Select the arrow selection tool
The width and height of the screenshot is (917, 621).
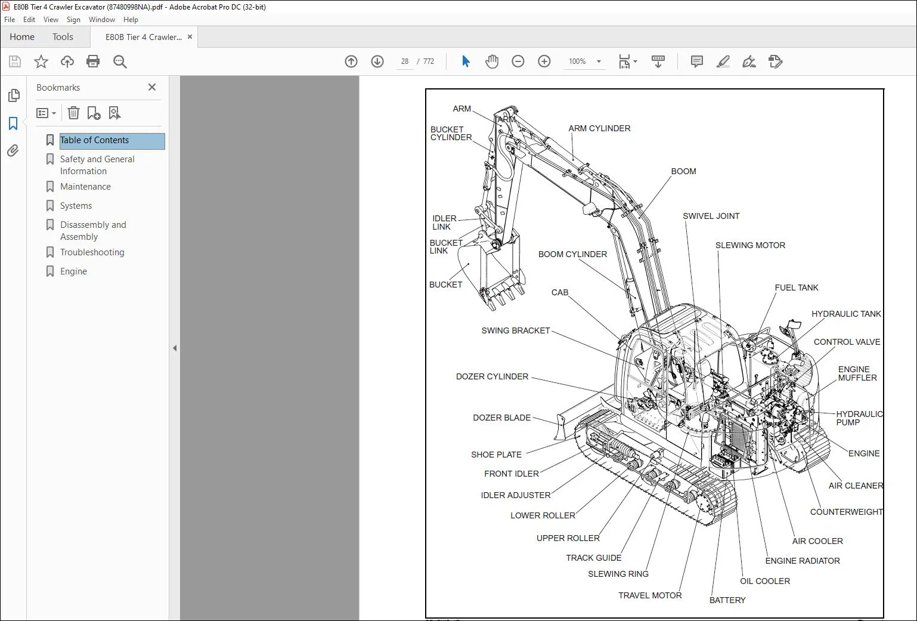tap(466, 61)
